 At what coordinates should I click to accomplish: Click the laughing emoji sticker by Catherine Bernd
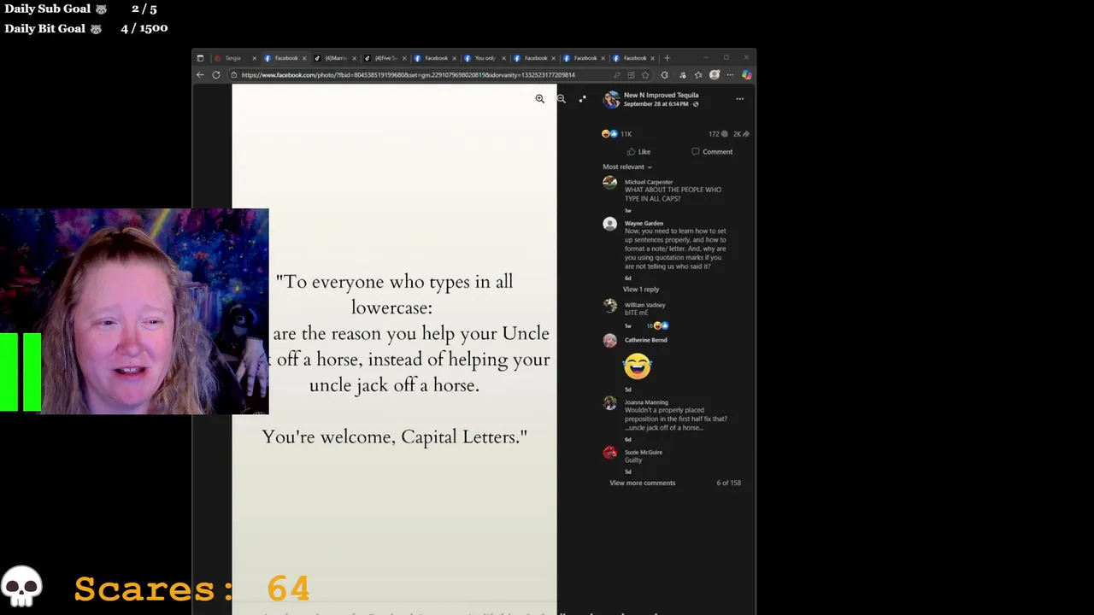coord(637,366)
